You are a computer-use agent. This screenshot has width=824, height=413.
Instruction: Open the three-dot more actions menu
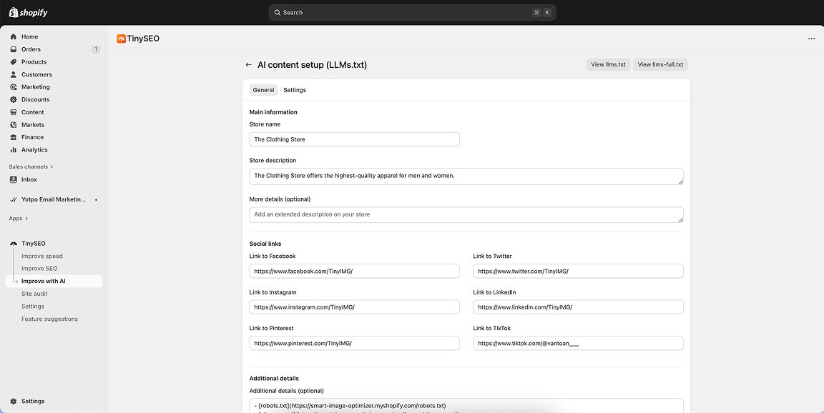coord(811,39)
